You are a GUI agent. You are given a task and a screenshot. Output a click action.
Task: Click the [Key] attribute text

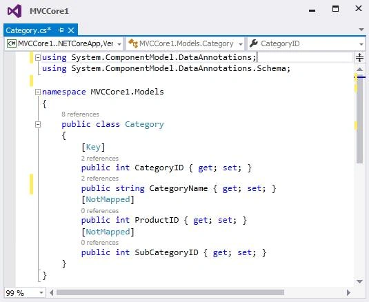point(93,148)
